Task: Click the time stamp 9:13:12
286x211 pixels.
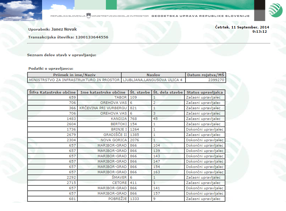Action: click(260, 32)
